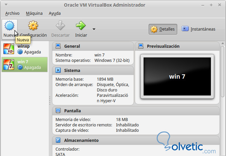Click the Aceleración label
The width and height of the screenshot is (226, 156).
pyautogui.click(x=67, y=95)
